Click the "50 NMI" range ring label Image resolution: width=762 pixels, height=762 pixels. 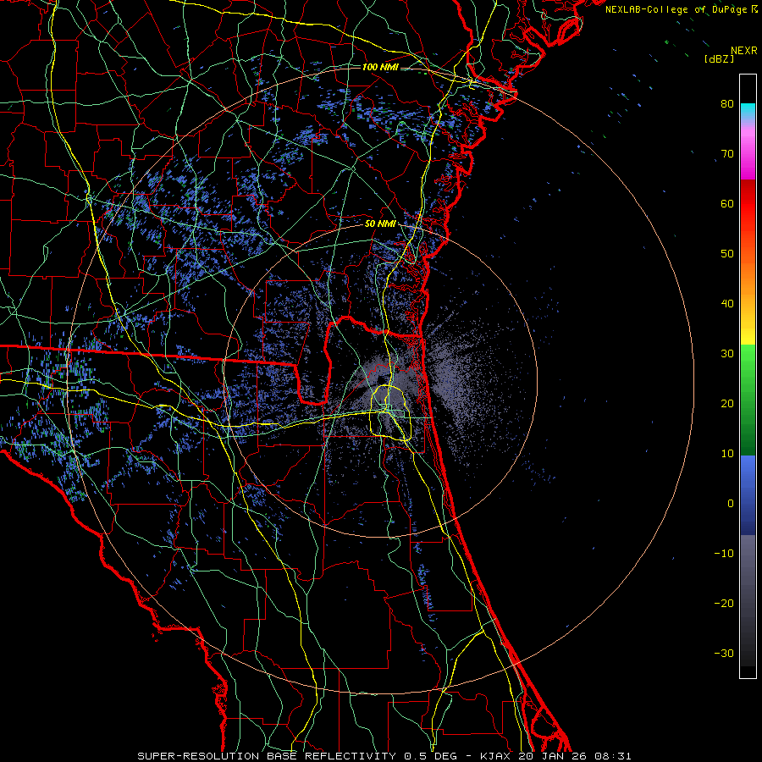coord(380,224)
